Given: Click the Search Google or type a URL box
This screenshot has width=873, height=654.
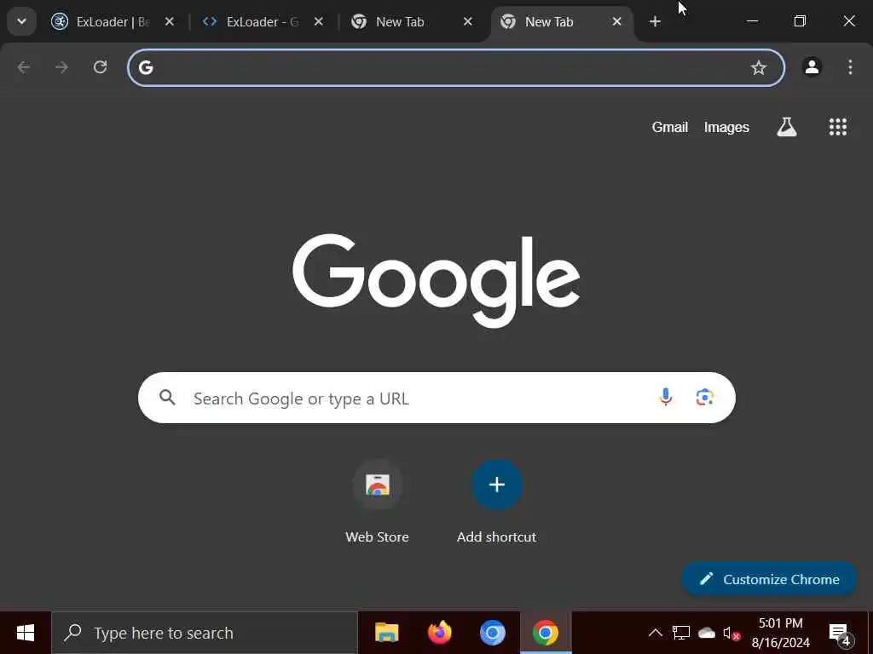Looking at the screenshot, I should click(x=436, y=398).
